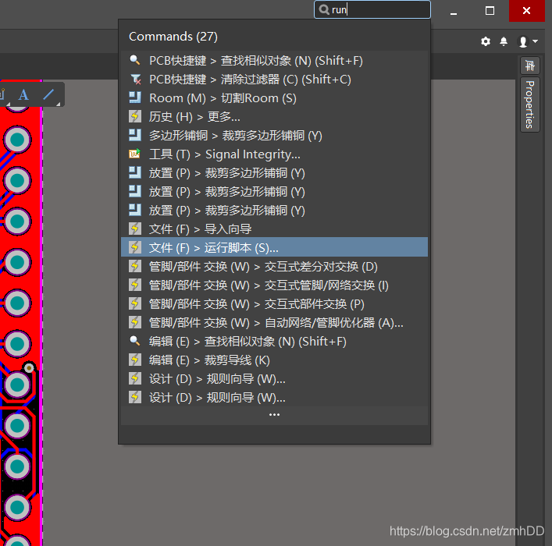Select 多边形铺铜 > 裁剪多边形铺铜 (Y) command
552x546 pixels.
coord(274,136)
